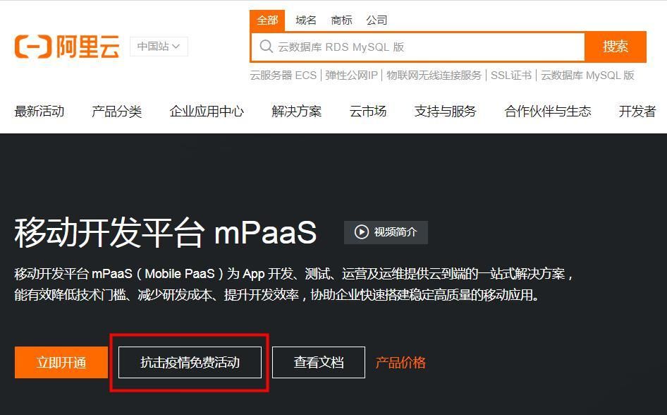This screenshot has width=667, height=415.
Task: Click the Aliyun logo
Action: click(x=67, y=47)
